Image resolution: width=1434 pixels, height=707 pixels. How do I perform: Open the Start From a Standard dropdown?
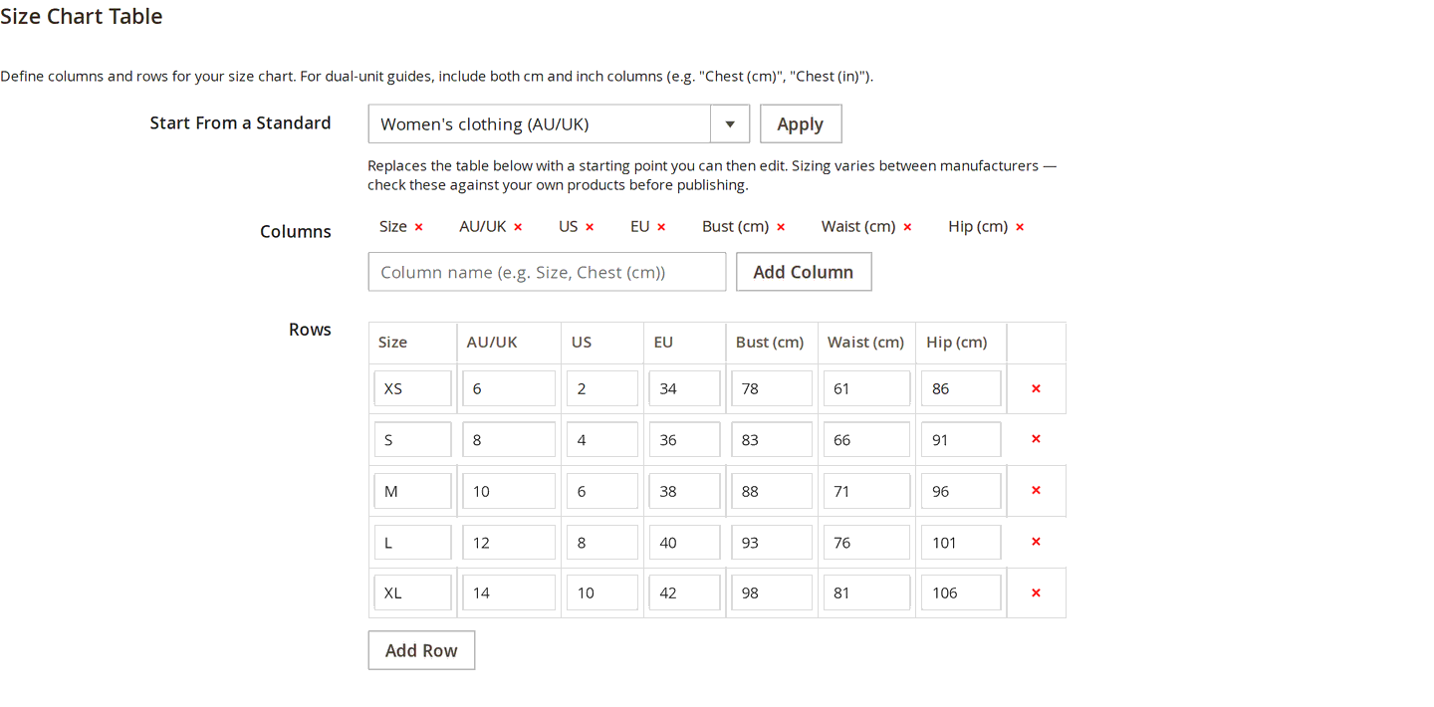(559, 123)
